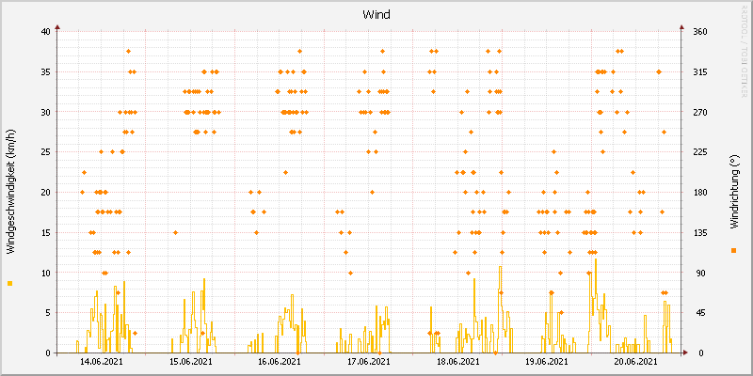This screenshot has height=376, width=753.
Task: Click the 5 value on speed axis
Action: (48, 313)
